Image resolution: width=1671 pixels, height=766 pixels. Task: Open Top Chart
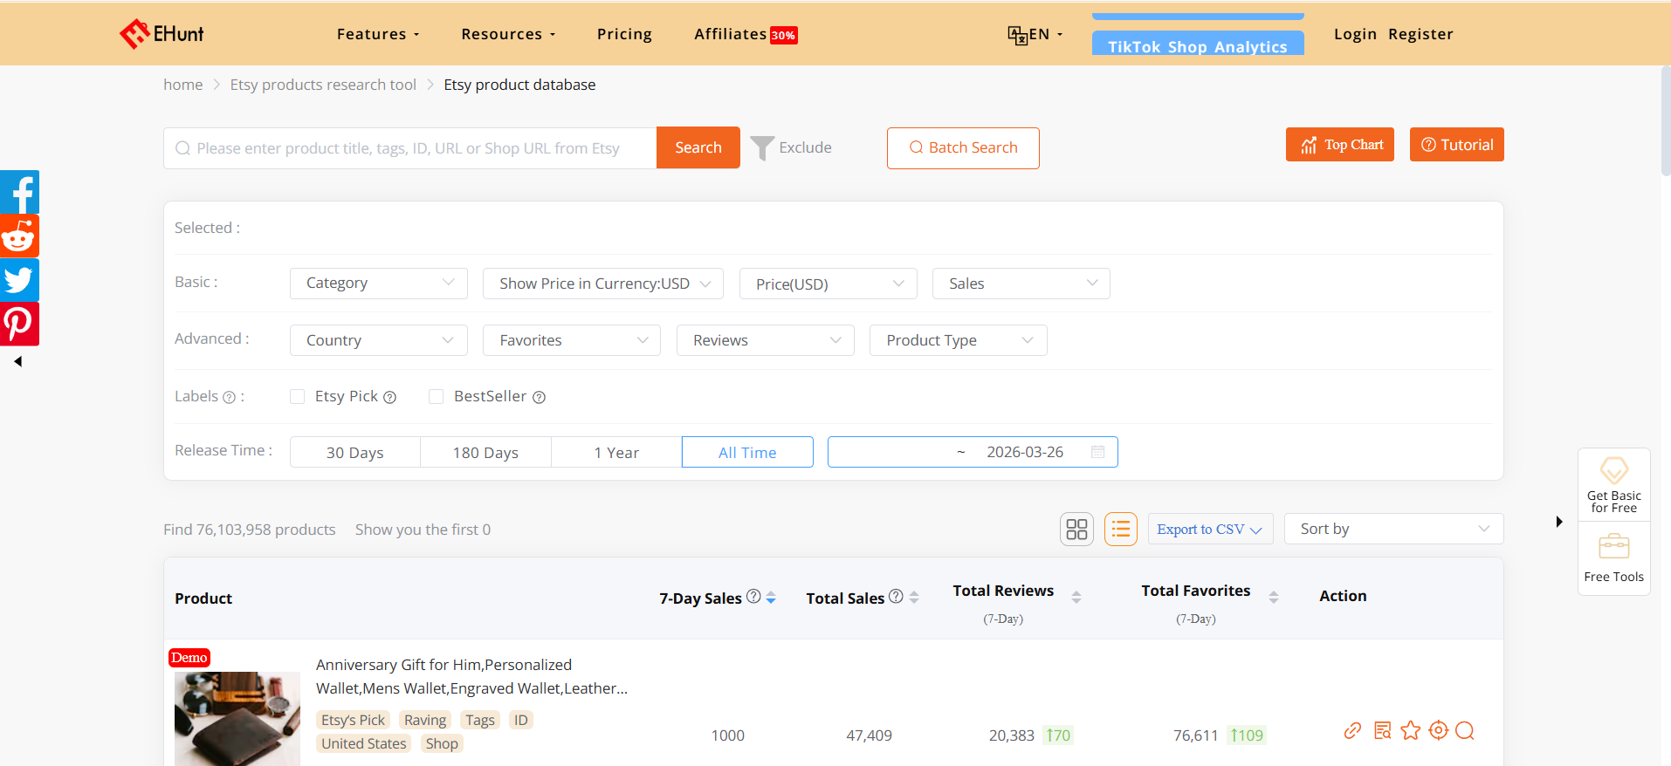click(1340, 145)
